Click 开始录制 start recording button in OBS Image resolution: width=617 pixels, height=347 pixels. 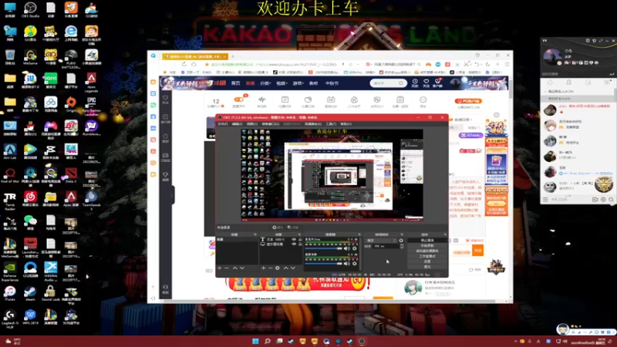click(427, 245)
